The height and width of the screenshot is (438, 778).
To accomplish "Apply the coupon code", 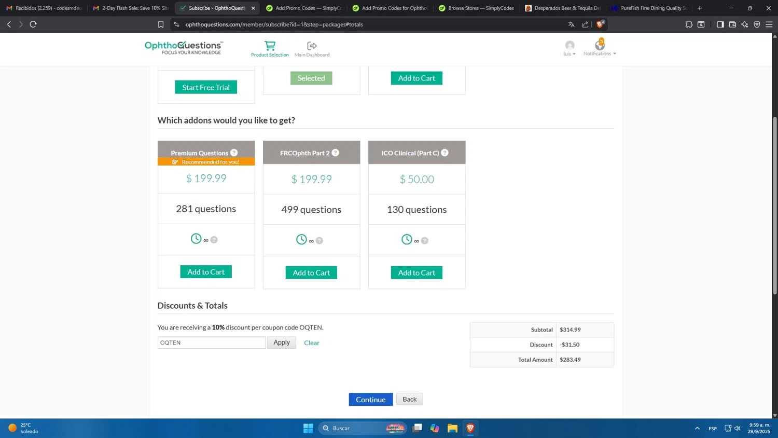I will pyautogui.click(x=282, y=343).
